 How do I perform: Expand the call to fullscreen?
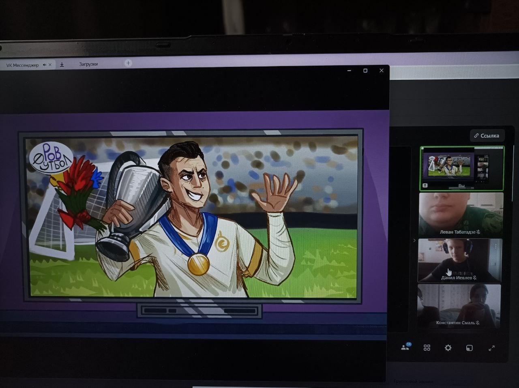click(491, 348)
